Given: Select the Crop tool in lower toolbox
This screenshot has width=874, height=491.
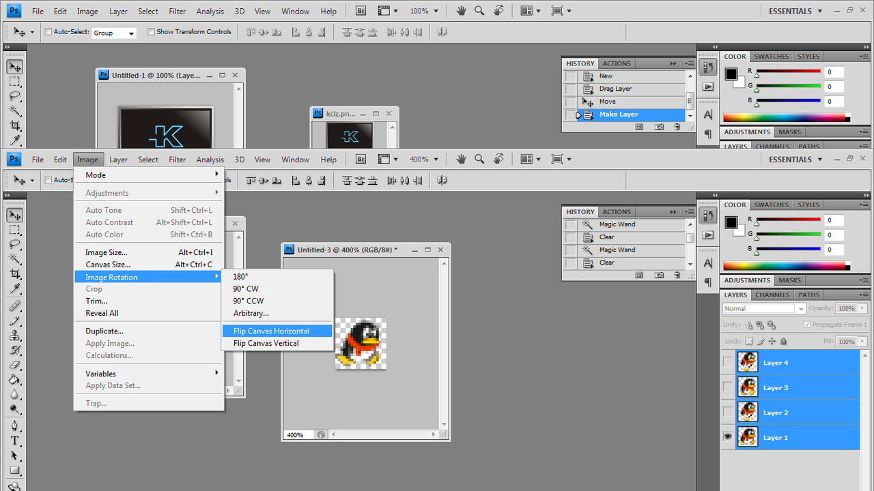Looking at the screenshot, I should (x=15, y=274).
